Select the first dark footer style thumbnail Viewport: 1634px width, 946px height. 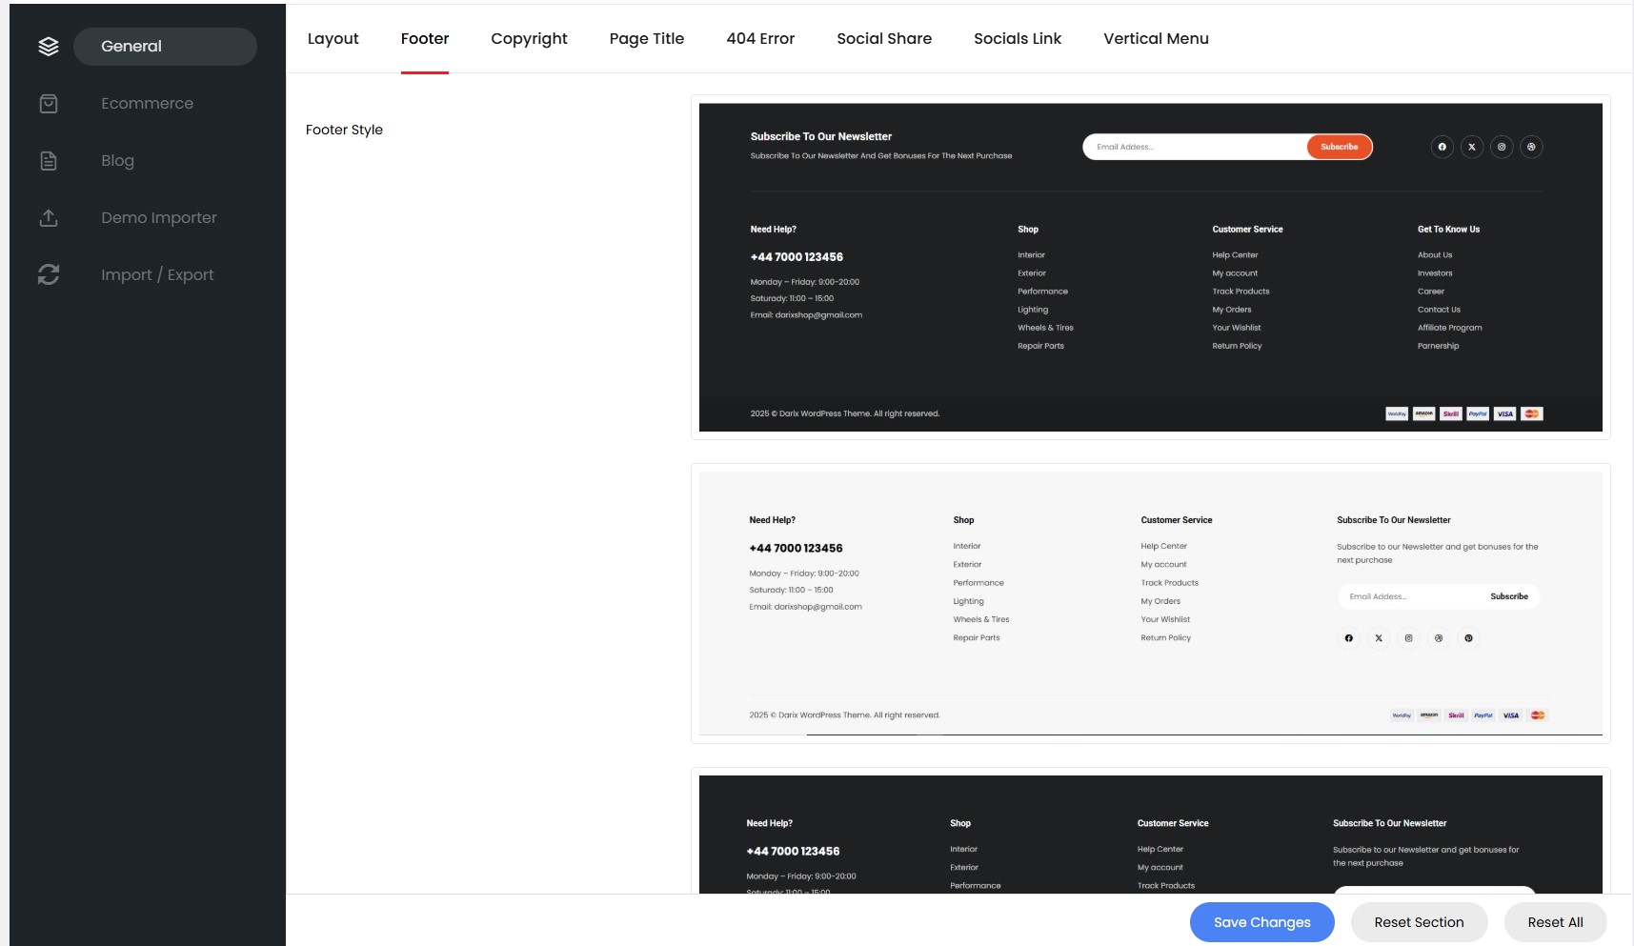[x=1150, y=267]
